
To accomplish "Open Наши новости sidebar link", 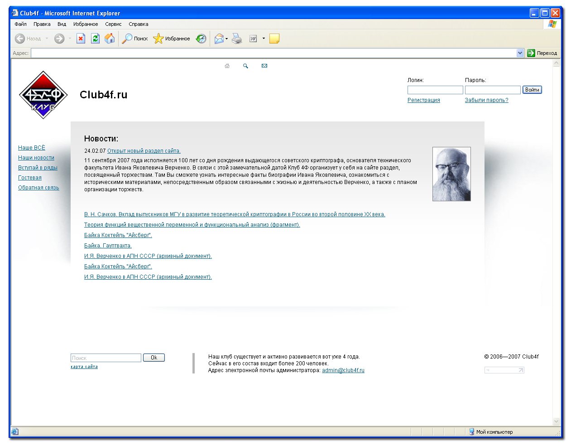I will point(36,158).
